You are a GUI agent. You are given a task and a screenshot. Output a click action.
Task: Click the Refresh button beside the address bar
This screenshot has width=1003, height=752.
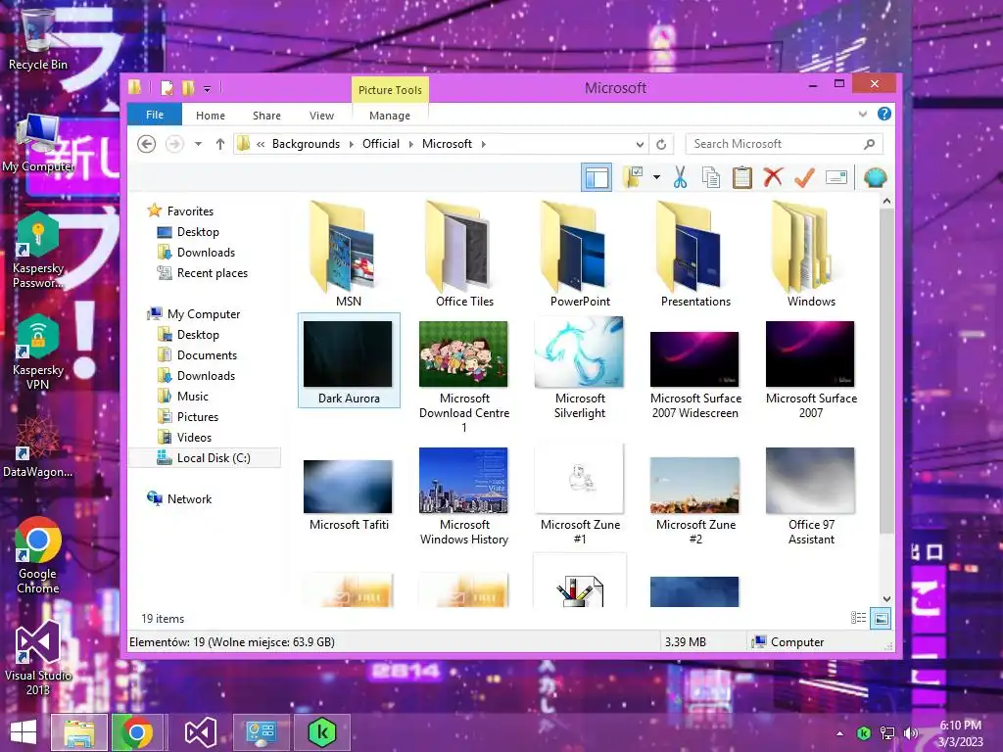[661, 145]
